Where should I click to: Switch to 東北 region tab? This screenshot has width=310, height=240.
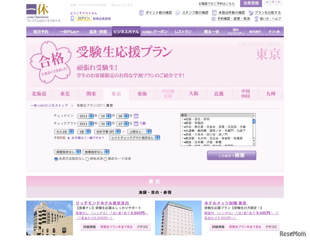pos(65,94)
